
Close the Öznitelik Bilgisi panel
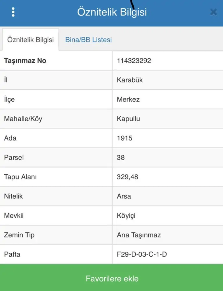click(213, 12)
